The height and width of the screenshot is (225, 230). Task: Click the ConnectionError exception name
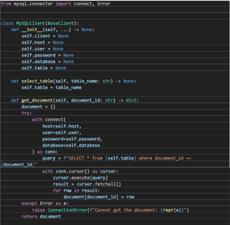click(67, 210)
